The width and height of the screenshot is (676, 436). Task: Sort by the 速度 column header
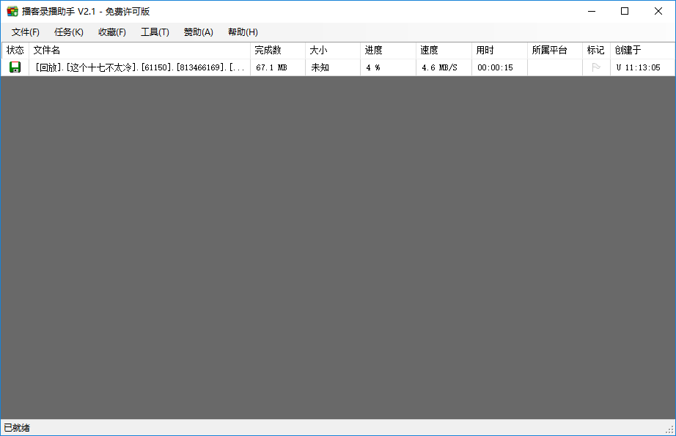444,51
